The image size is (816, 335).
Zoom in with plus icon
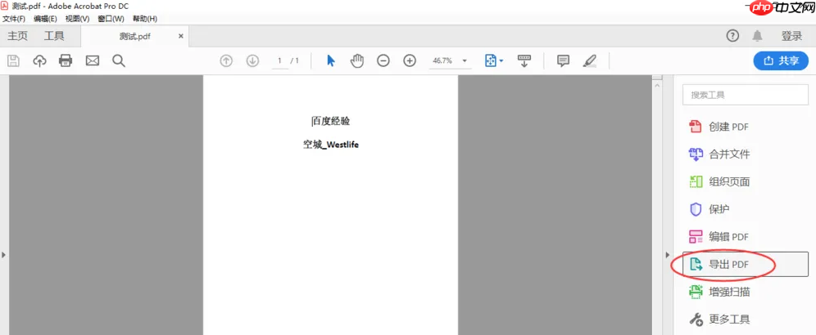click(410, 60)
